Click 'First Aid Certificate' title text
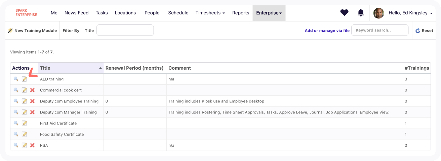 pos(58,123)
